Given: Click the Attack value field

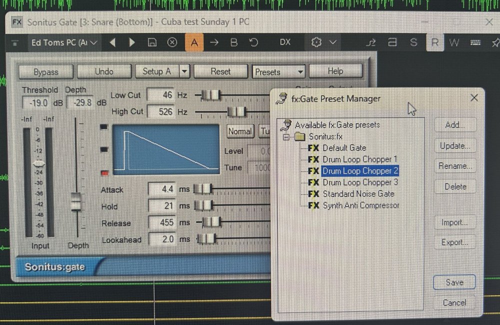Looking at the screenshot, I should pos(162,189).
